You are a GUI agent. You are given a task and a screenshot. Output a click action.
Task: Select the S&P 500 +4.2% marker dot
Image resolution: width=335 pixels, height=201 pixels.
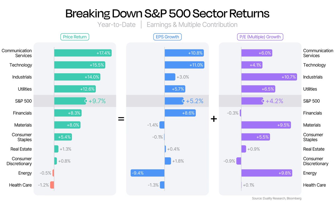[263, 101]
